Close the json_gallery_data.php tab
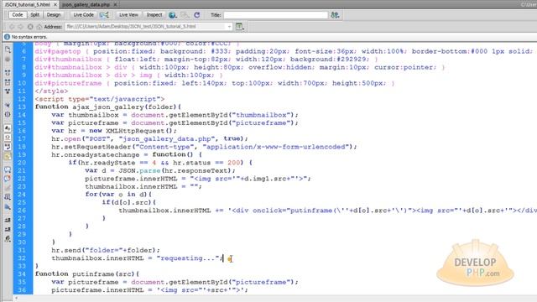Screen dimensions: 537x302 tap(115, 4)
